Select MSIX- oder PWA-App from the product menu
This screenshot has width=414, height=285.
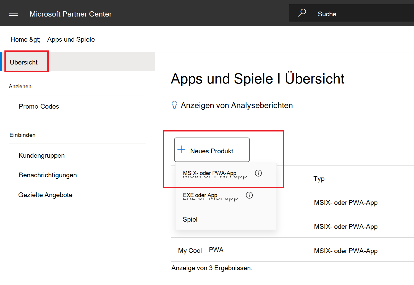[209, 173]
